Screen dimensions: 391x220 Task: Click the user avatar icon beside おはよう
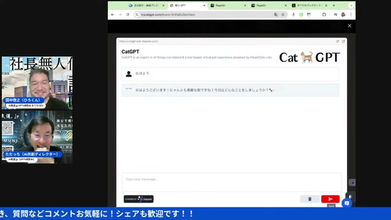[x=129, y=74]
